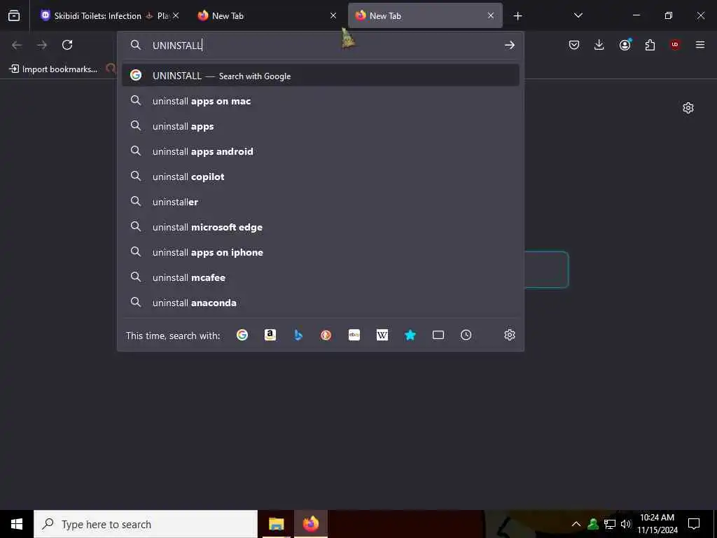Choose suggestion uninstall mcafee
This screenshot has height=538, width=717.
click(320, 277)
